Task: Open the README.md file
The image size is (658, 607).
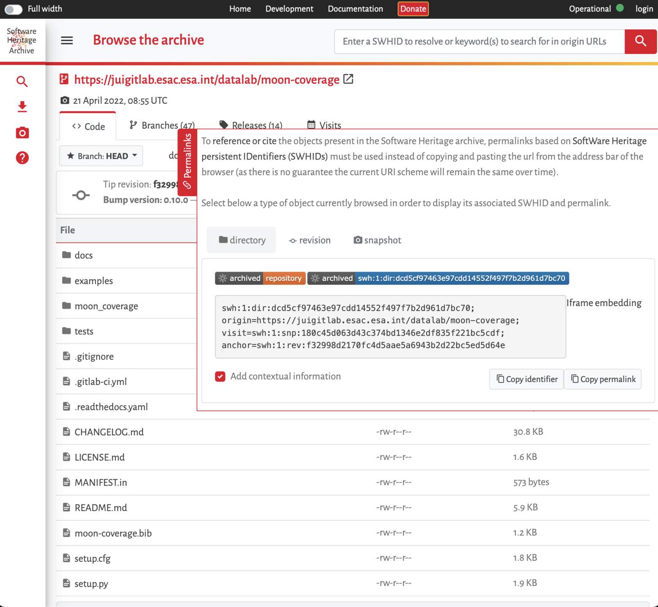Action: (101, 508)
